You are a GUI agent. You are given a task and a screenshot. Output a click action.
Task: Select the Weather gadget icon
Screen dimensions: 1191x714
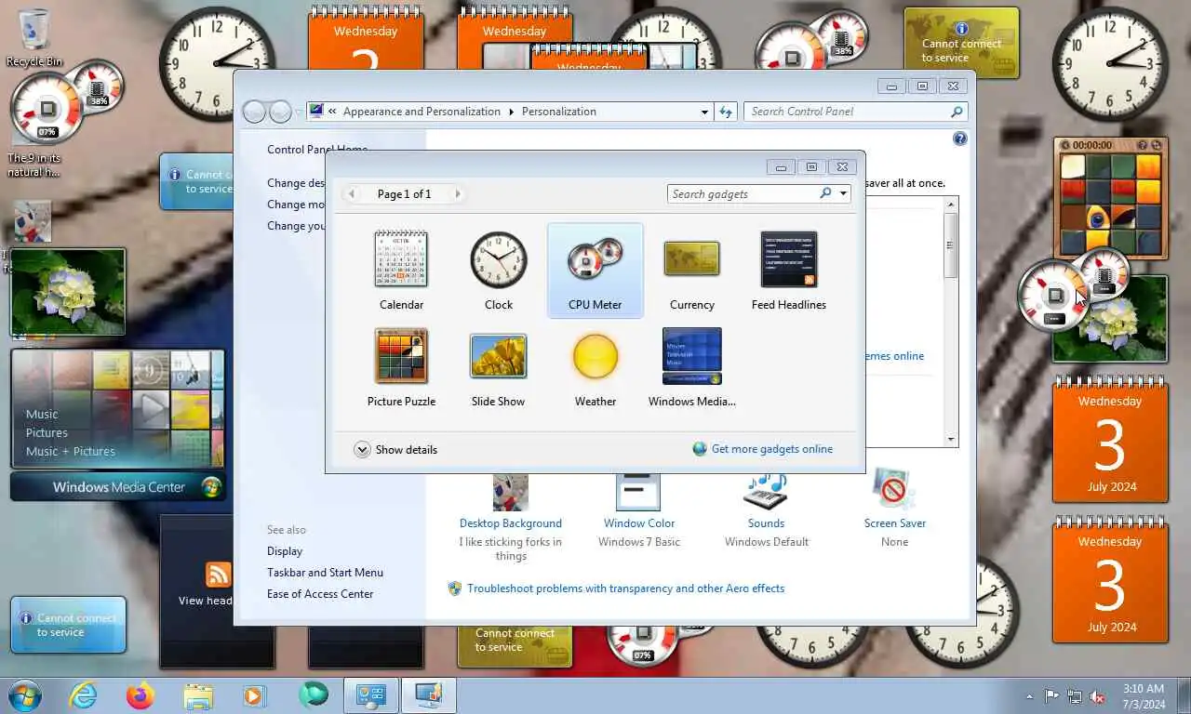[595, 357]
